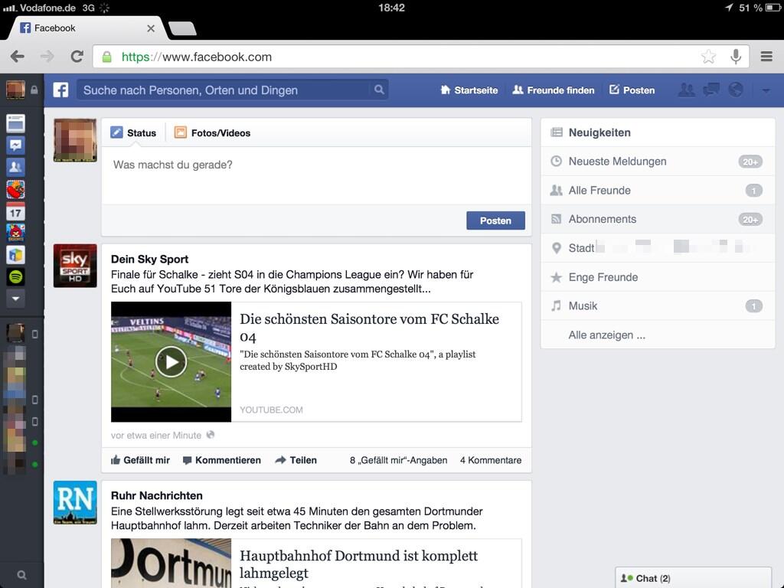The width and height of the screenshot is (784, 588).
Task: Select 'Neueste Meldungen' feed
Action: pyautogui.click(x=658, y=162)
